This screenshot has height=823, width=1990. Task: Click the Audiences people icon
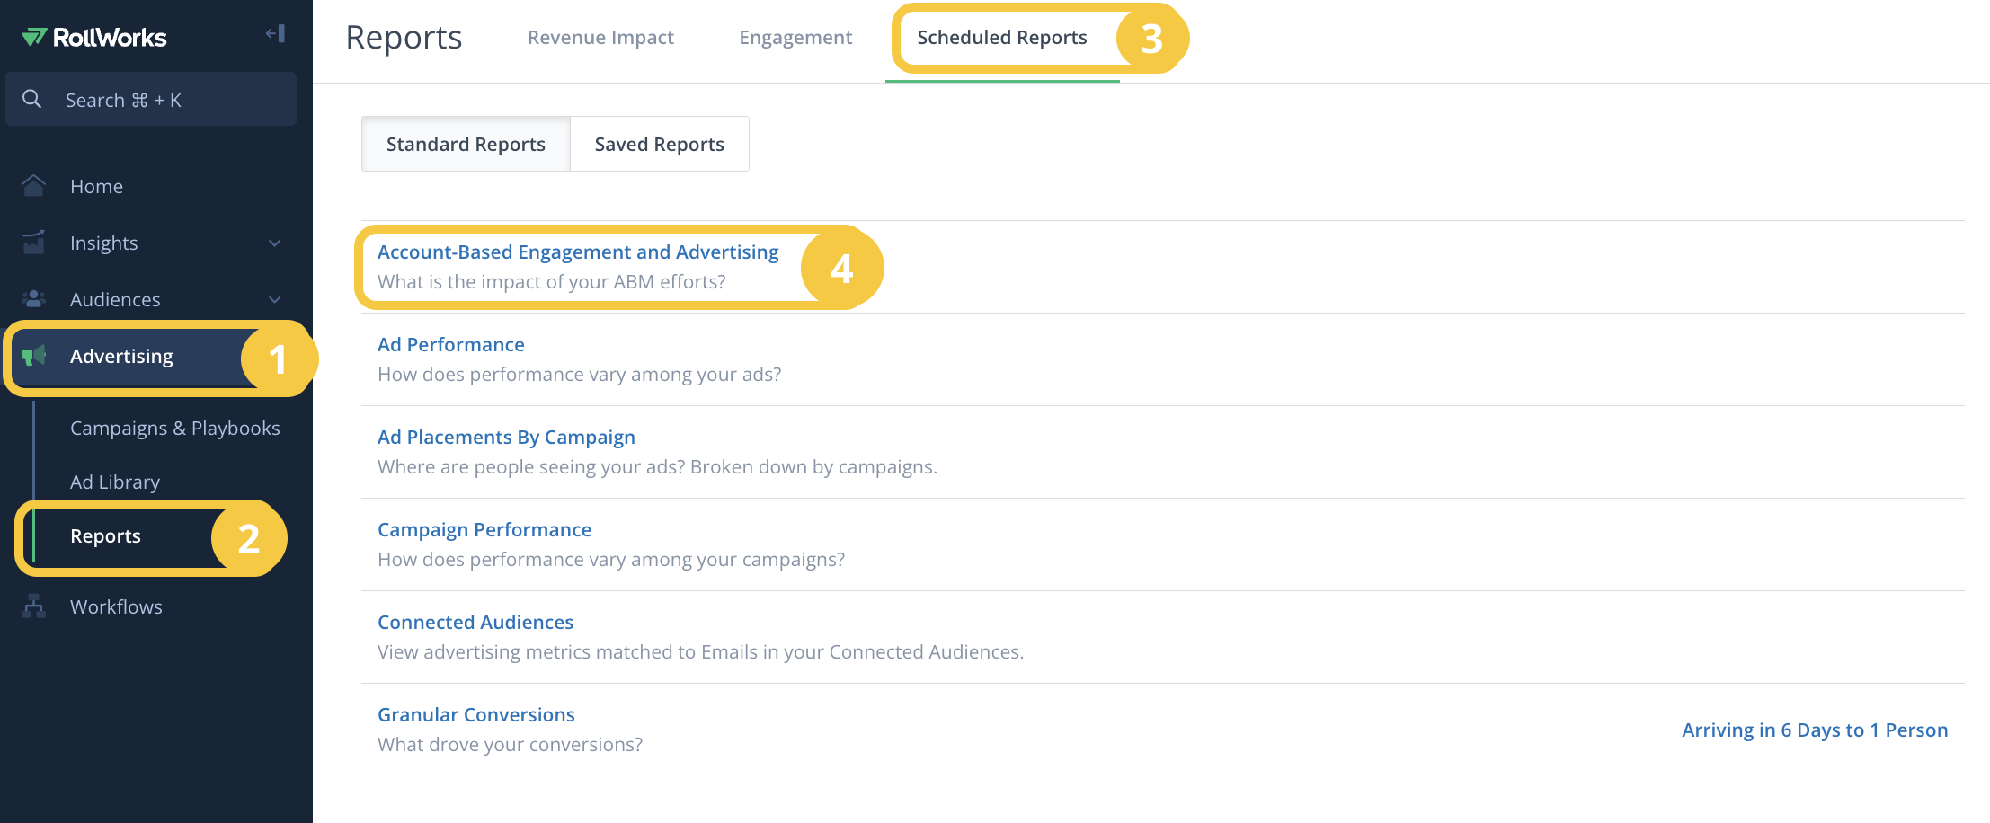pos(33,299)
